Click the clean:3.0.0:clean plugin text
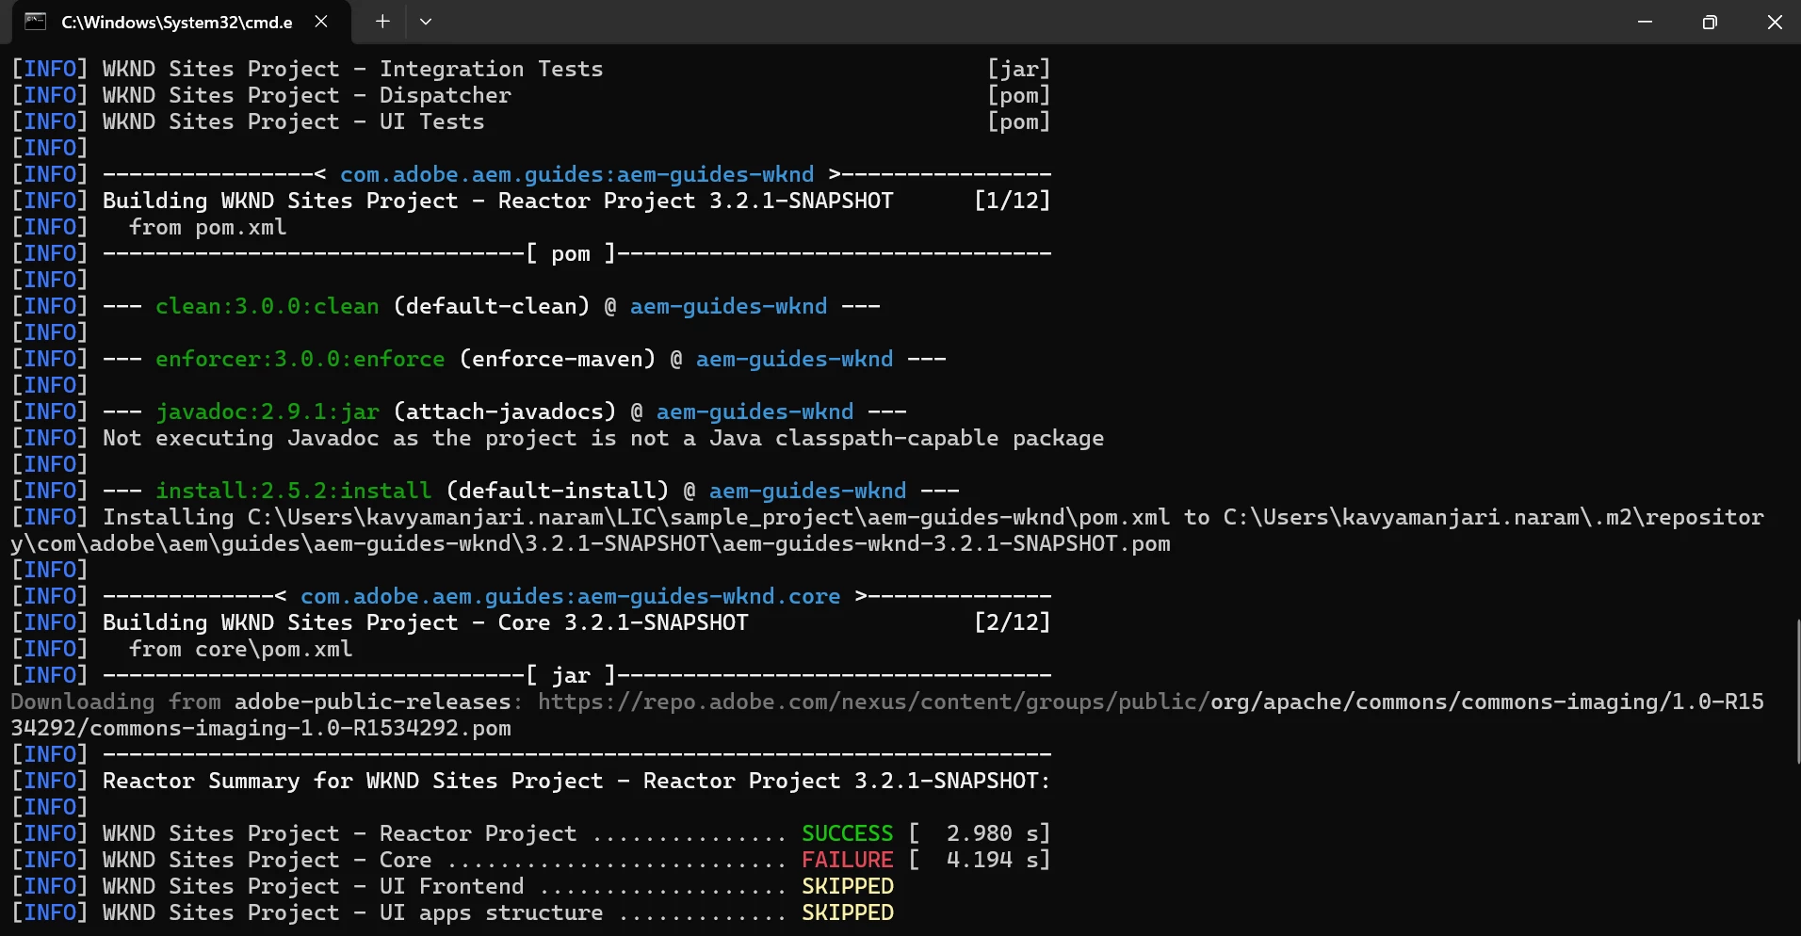Image resolution: width=1801 pixels, height=936 pixels. coord(268,306)
